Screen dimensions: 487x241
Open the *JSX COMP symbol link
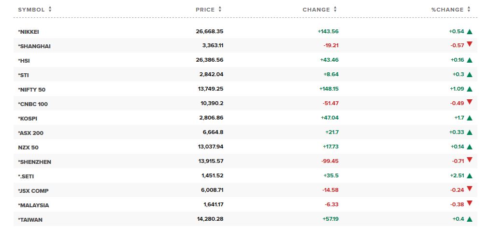coord(33,191)
